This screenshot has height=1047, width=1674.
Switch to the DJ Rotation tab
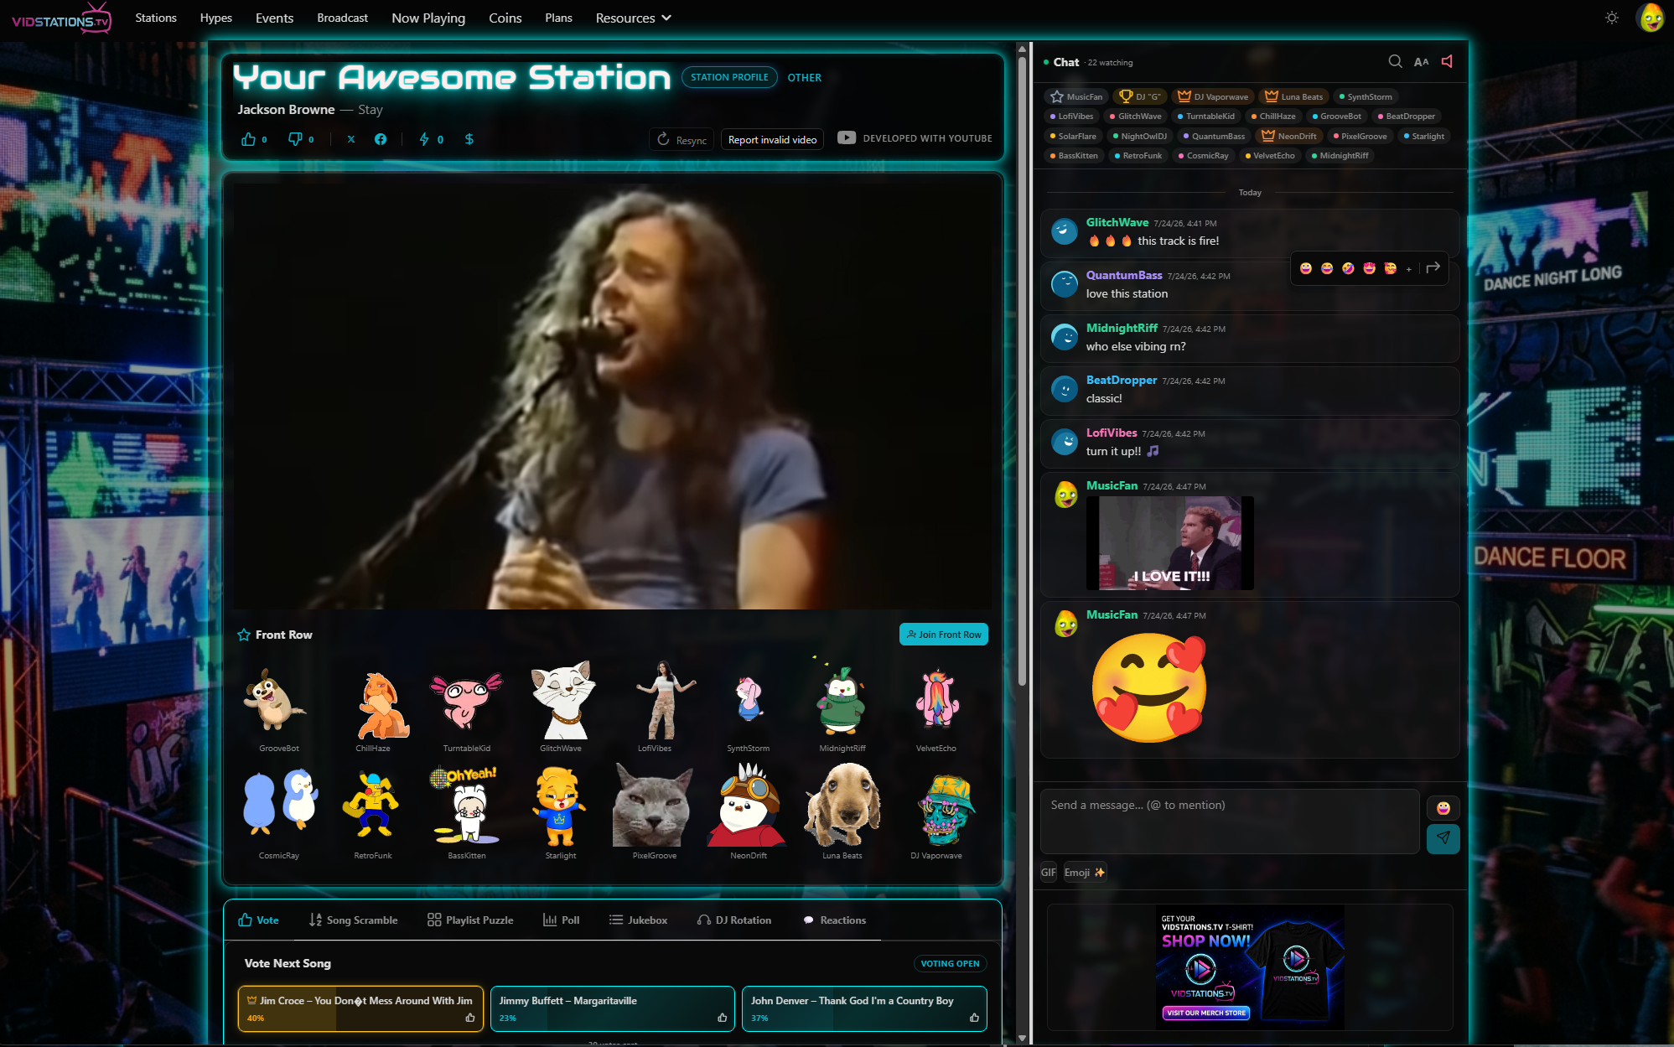(734, 920)
